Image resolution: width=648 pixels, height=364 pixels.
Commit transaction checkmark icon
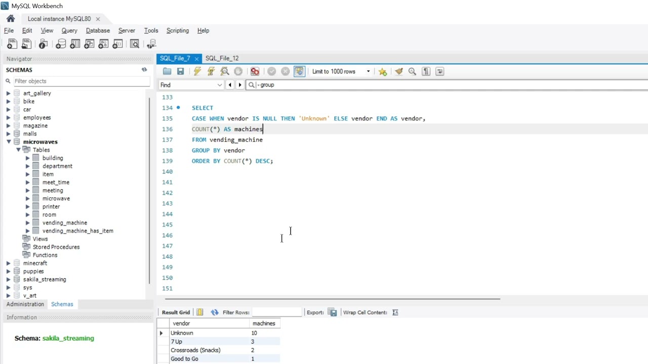[272, 71]
